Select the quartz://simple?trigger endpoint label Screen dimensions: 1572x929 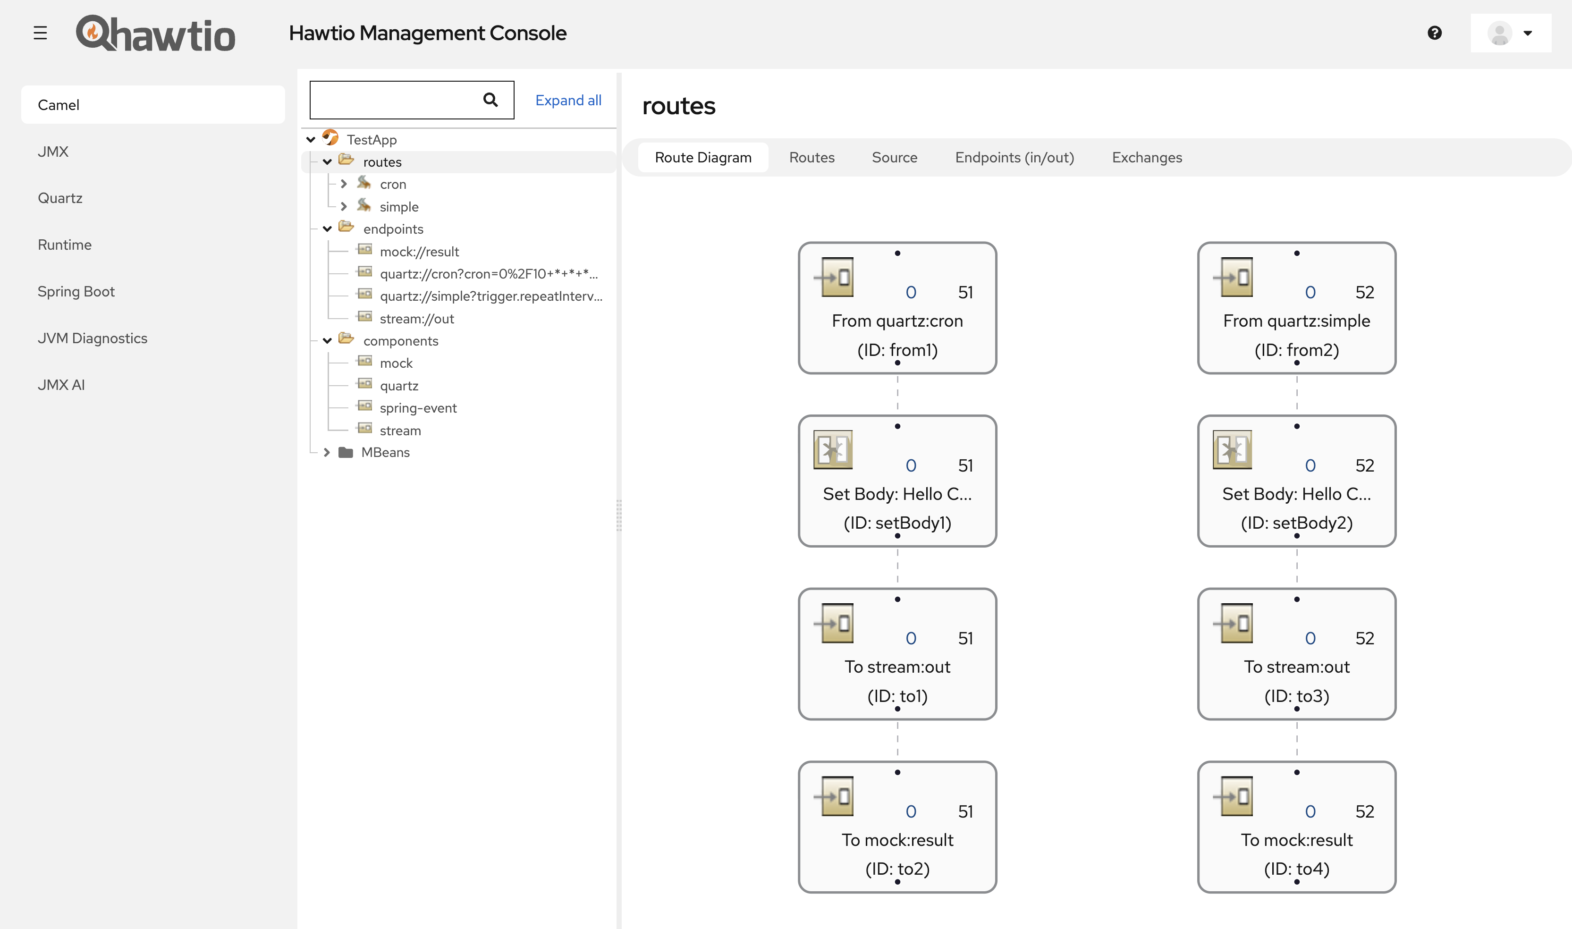[491, 296]
